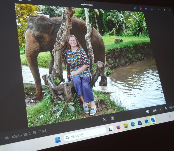174x151 pixels.
Task: Click the 7 MB file size label
Action: pyautogui.click(x=42, y=131)
